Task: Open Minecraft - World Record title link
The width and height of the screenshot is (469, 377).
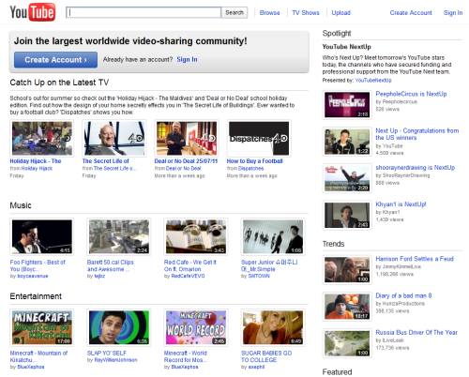Action: [186, 356]
